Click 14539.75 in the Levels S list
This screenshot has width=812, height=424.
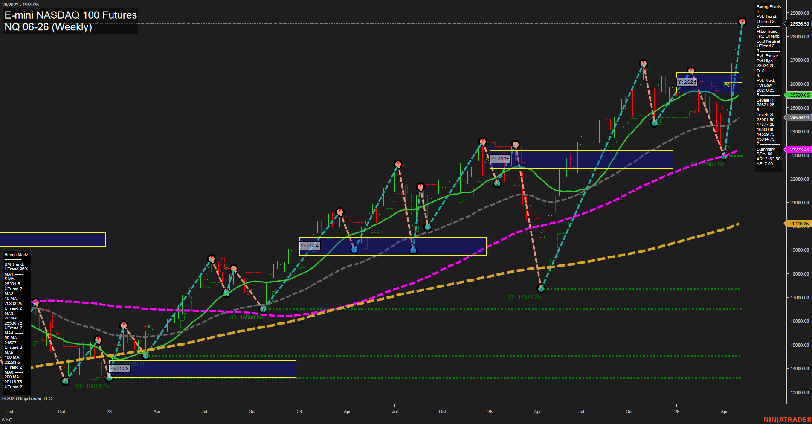[766, 134]
